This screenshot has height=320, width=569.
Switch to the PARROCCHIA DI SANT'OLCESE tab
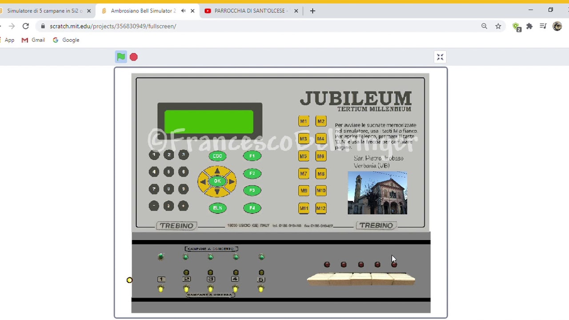click(251, 11)
